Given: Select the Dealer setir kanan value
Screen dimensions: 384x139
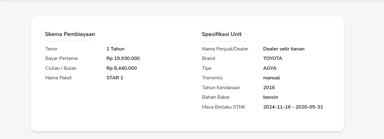Looking at the screenshot, I should tap(284, 49).
